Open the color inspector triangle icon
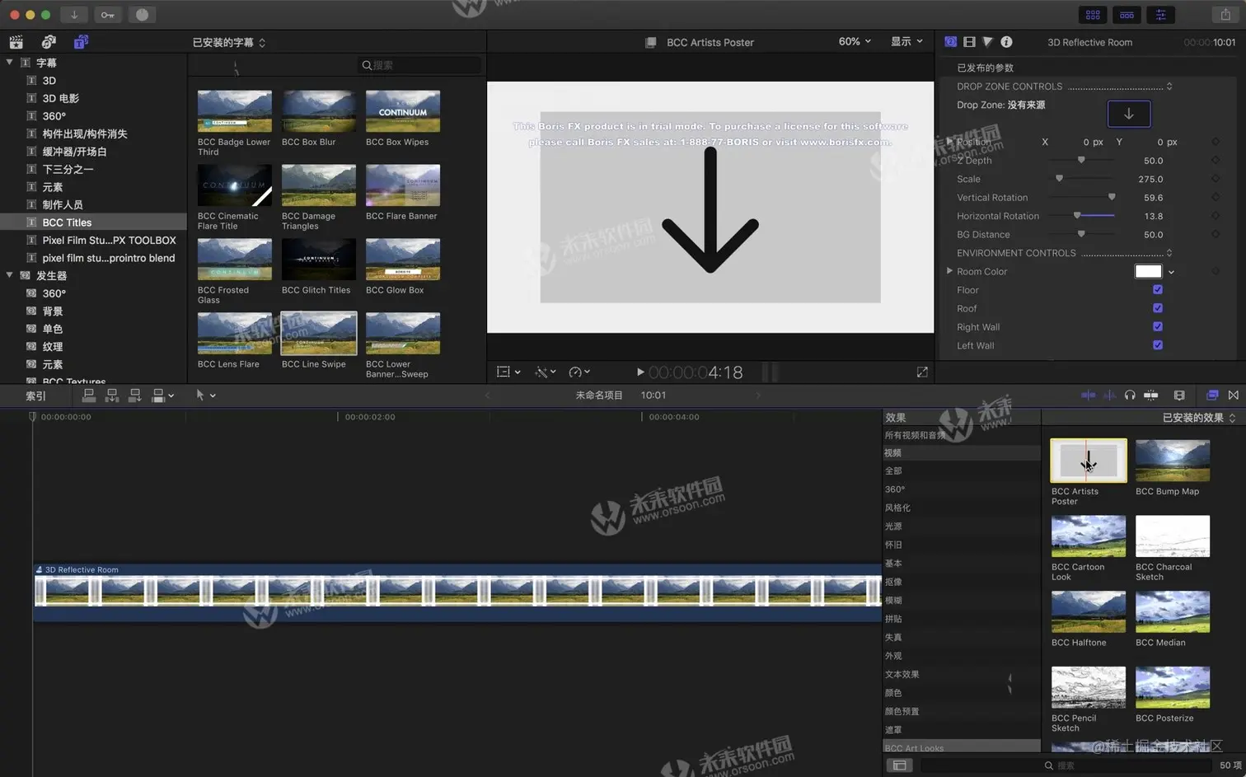 point(987,42)
